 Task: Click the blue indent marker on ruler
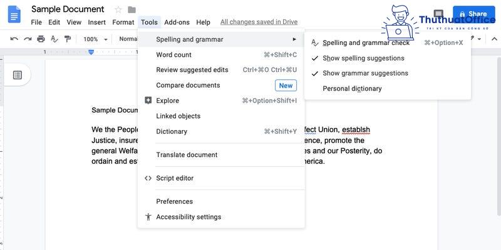[91, 52]
